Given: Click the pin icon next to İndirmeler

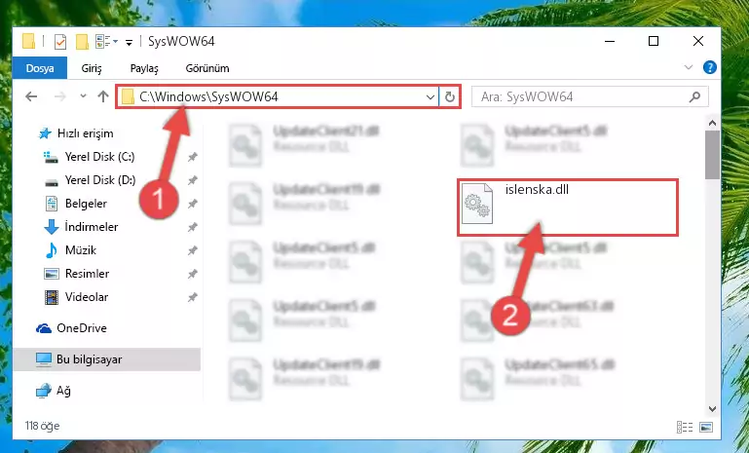Looking at the screenshot, I should pos(193,227).
